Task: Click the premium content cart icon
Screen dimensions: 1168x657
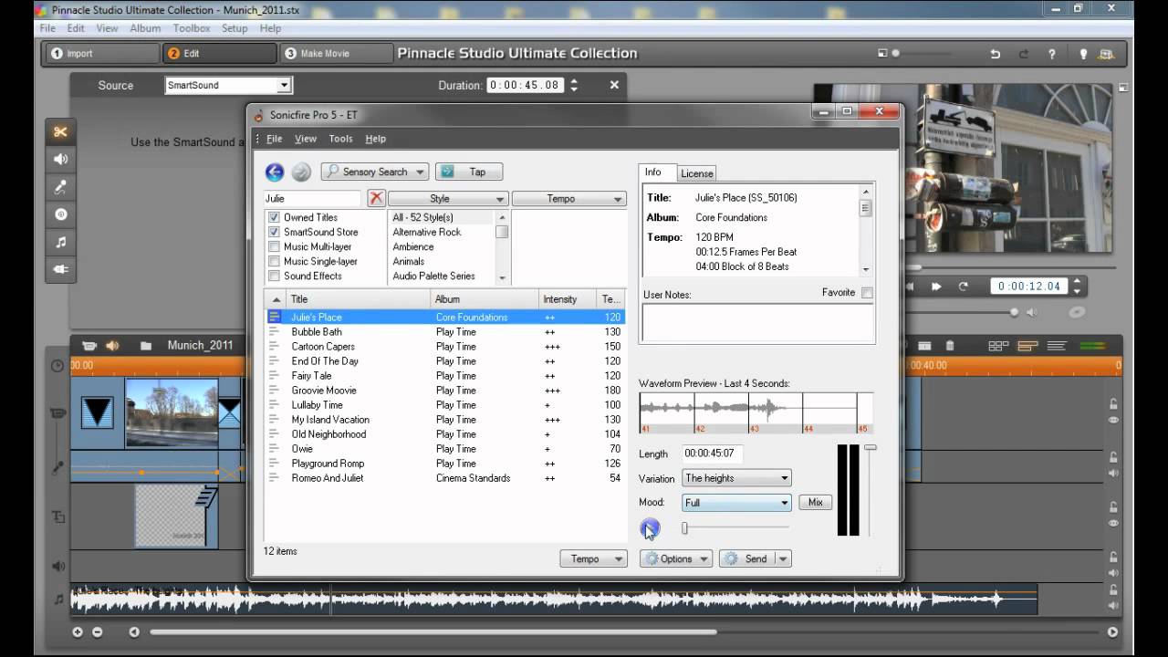Action: tap(1107, 54)
